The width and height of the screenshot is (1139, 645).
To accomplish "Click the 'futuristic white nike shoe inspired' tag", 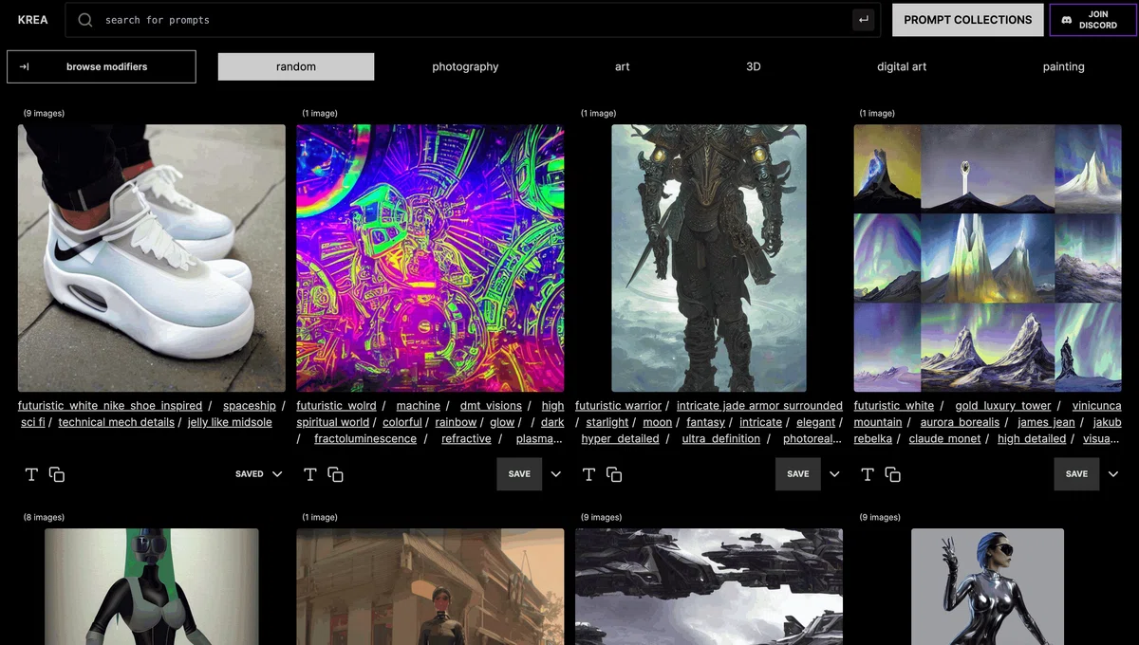I will [x=110, y=406].
